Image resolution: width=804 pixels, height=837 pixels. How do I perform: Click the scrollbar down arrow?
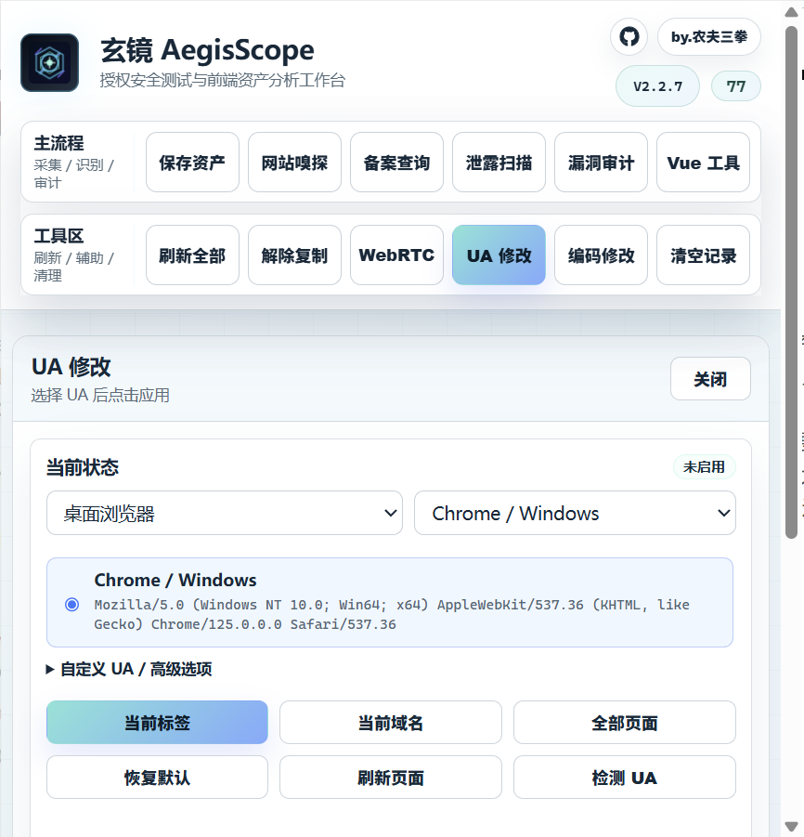(792, 827)
